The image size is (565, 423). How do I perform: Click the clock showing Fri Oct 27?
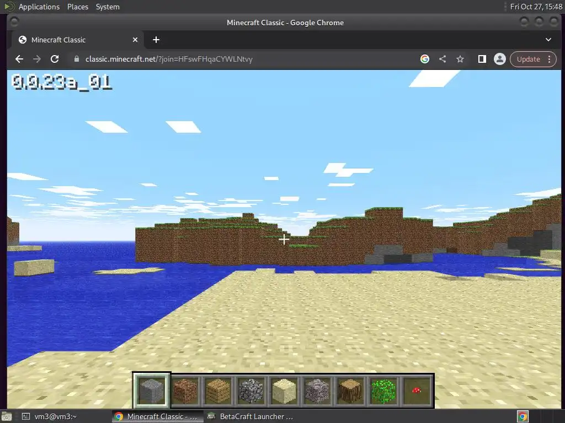(536, 7)
